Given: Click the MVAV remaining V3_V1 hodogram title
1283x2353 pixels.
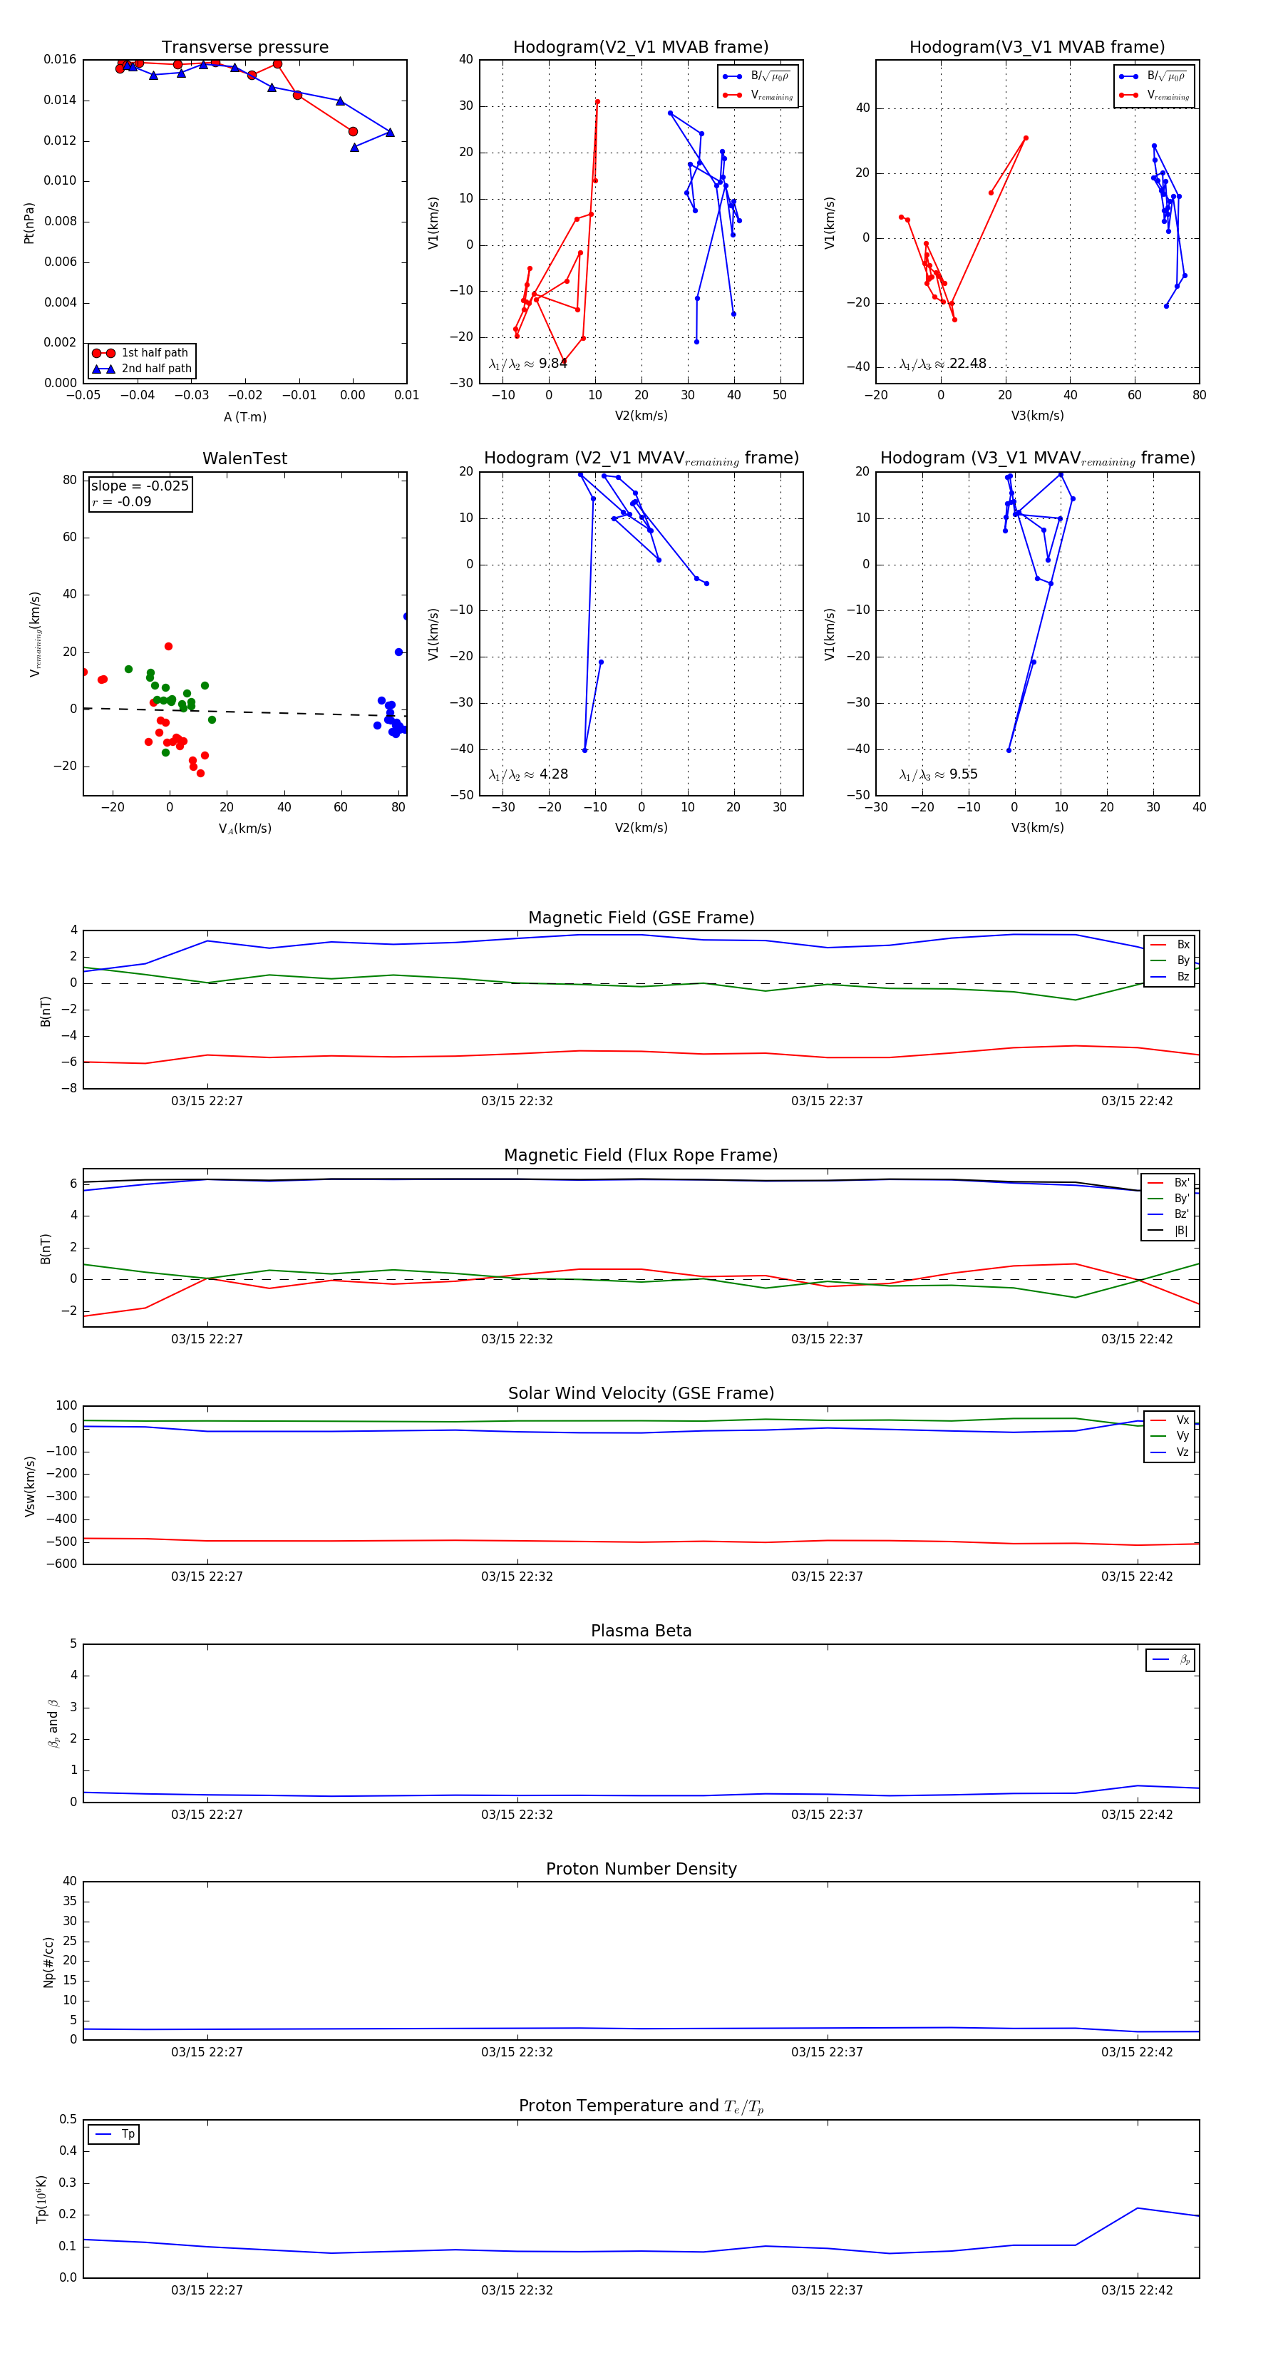Looking at the screenshot, I should (x=1037, y=458).
